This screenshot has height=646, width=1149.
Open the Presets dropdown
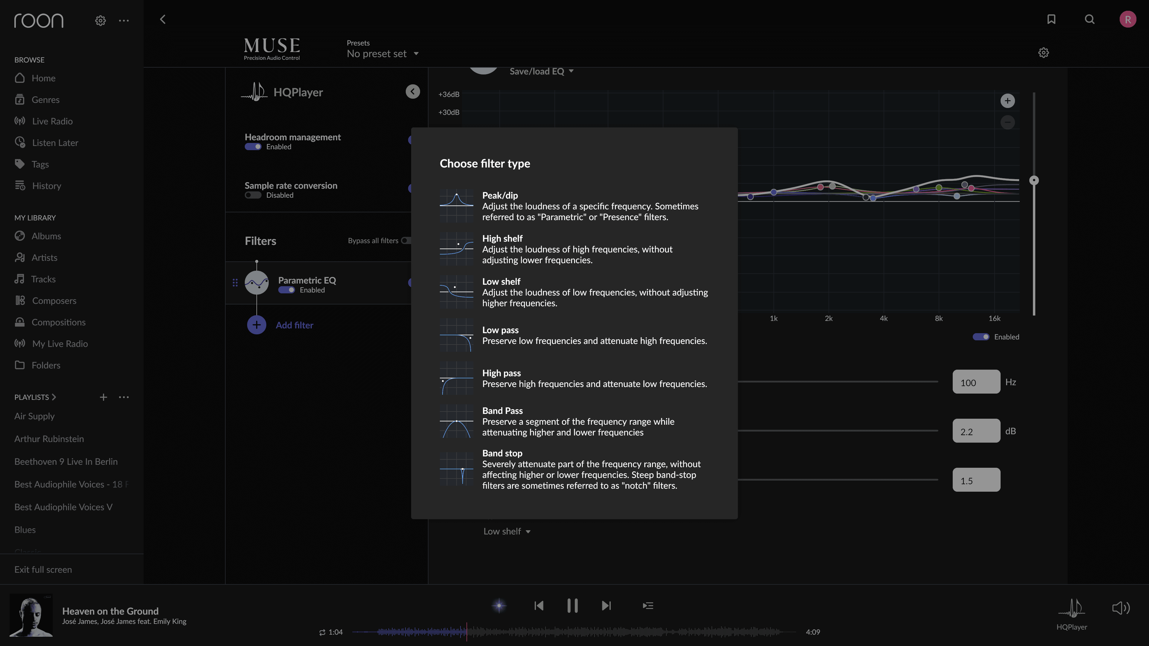pyautogui.click(x=383, y=54)
